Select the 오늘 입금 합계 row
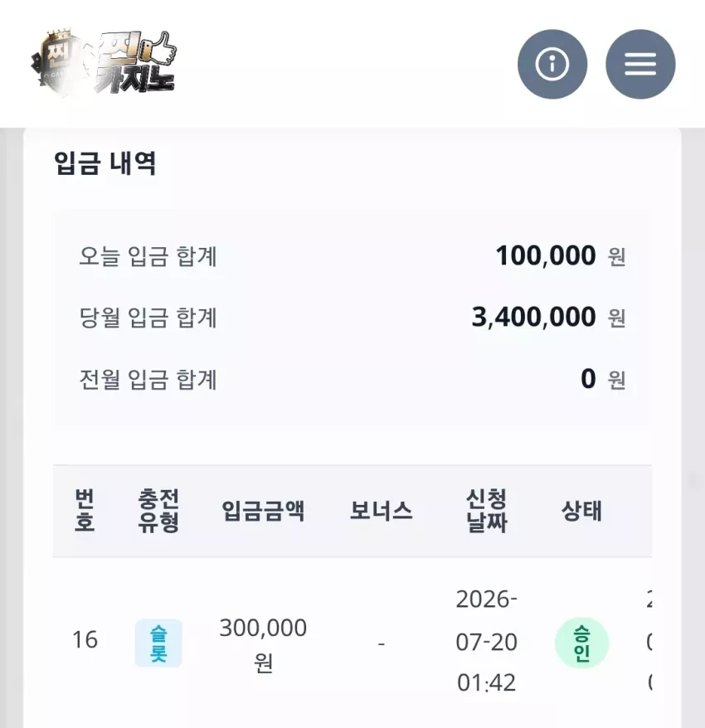Screen dimensions: 705x728 point(352,256)
